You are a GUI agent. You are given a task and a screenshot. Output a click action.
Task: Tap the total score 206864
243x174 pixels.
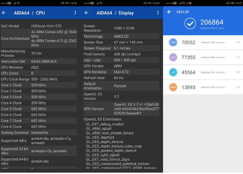(214, 22)
